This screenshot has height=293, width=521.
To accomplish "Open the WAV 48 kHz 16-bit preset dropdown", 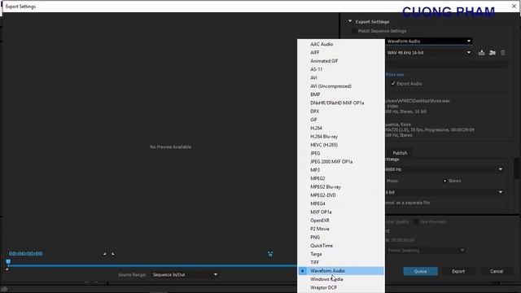I will (429, 52).
